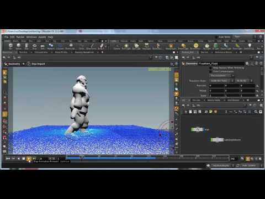Toggle Keep Position When Parenting checkbox
Image resolution: width=265 pixels, height=199 pixels.
(x=211, y=68)
